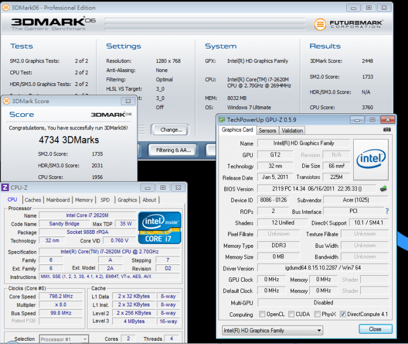The width and height of the screenshot is (408, 344).
Task: Click the Change... button in 3DMark06
Action: 171,130
